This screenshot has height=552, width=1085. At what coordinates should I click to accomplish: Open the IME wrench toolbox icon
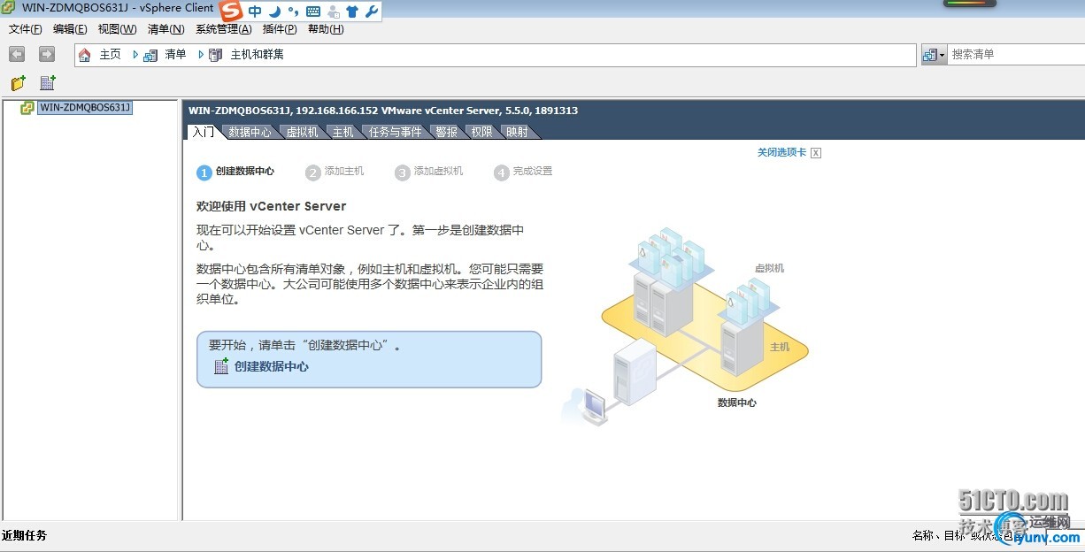372,11
